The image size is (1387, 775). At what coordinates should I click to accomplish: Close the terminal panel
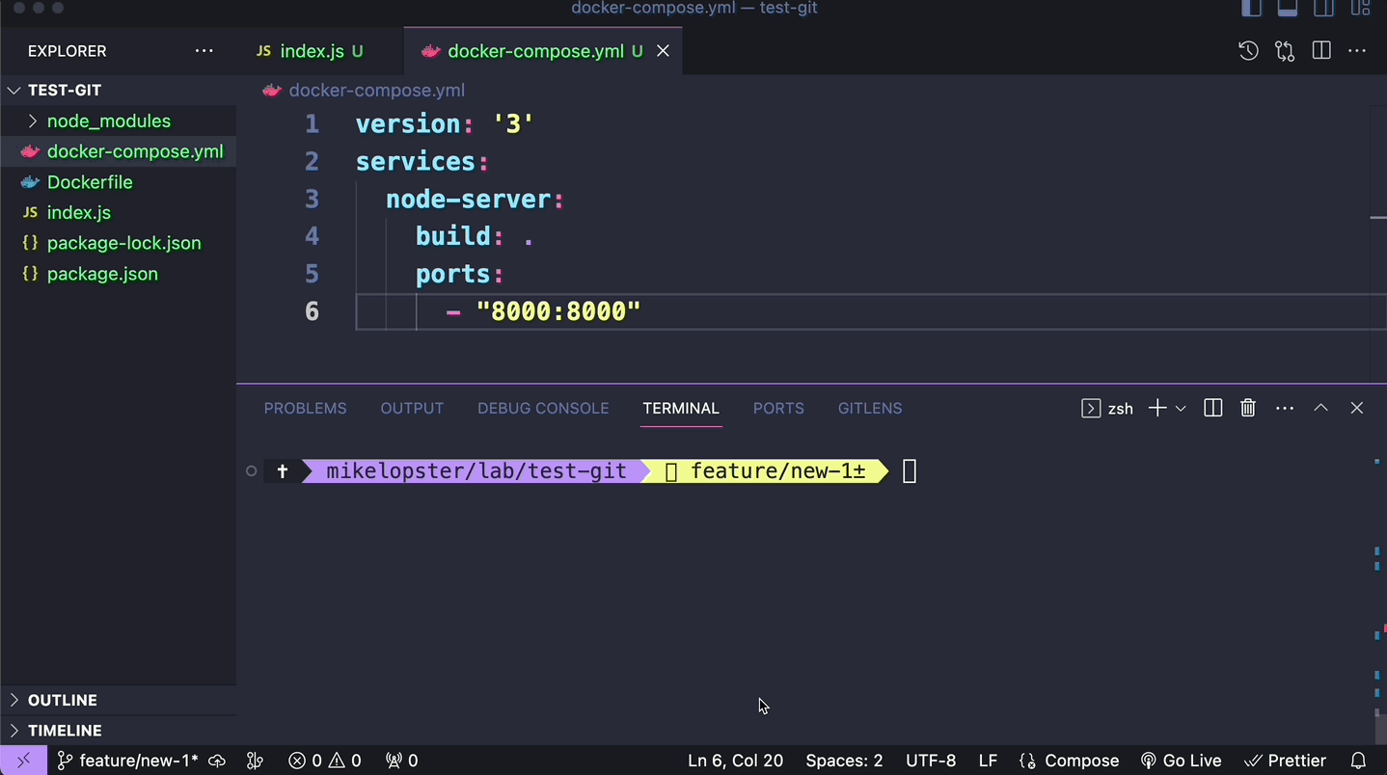coord(1357,409)
